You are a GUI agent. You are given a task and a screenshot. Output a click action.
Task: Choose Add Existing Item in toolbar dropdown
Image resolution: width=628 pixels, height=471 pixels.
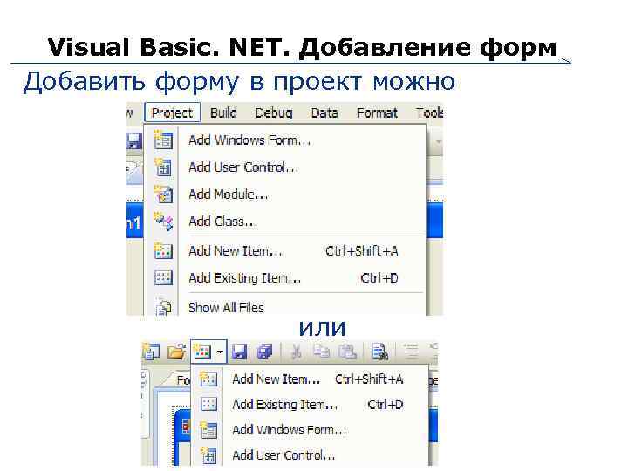pyautogui.click(x=310, y=405)
